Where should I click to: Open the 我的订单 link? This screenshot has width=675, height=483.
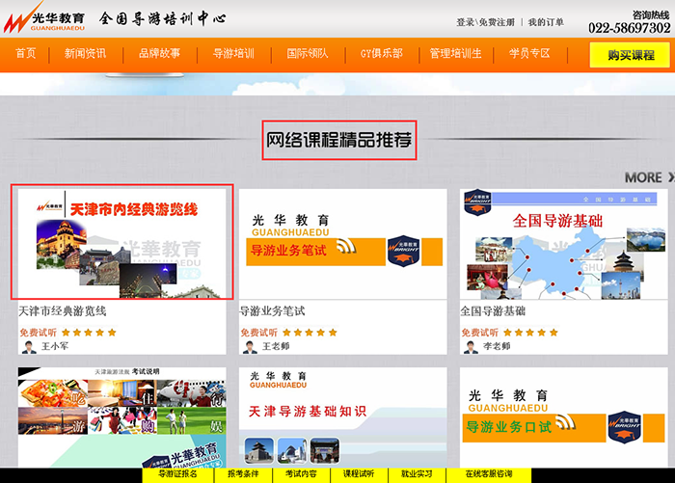tap(546, 22)
